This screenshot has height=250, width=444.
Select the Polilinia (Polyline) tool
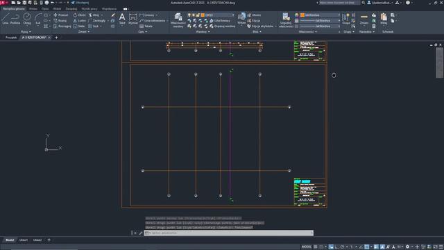coord(15,19)
